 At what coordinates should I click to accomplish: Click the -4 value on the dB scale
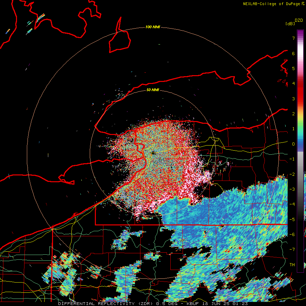tap(292, 204)
